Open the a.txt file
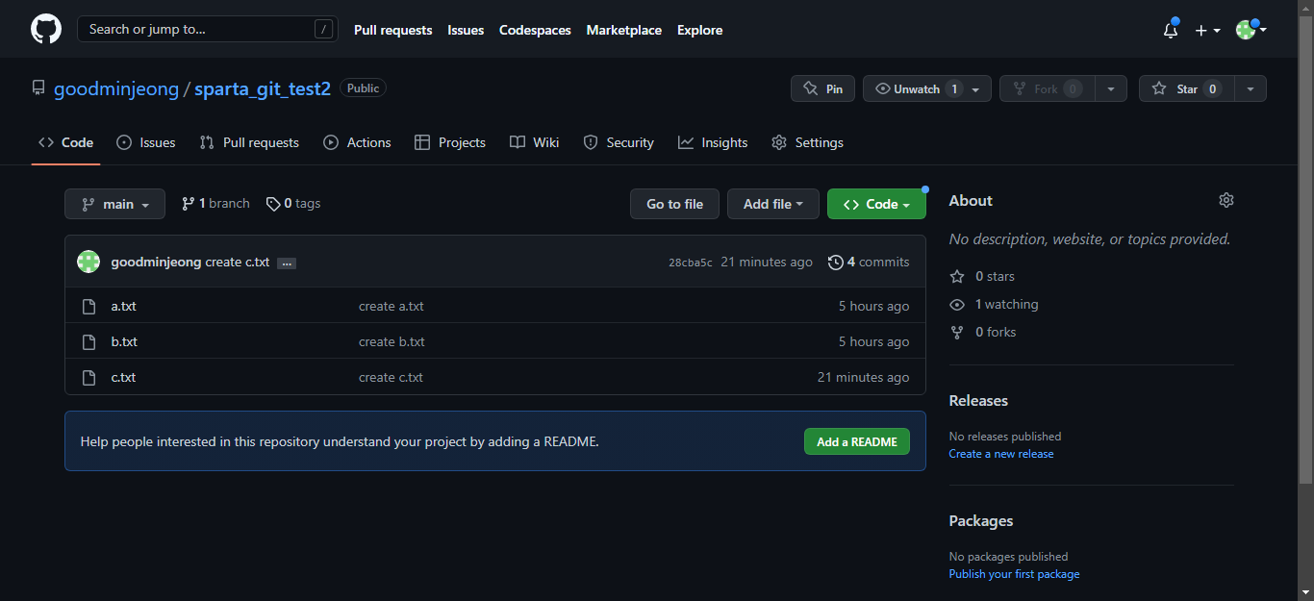This screenshot has height=601, width=1314. pyautogui.click(x=124, y=306)
